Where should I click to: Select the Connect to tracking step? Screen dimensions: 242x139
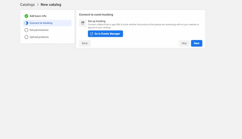click(47, 23)
